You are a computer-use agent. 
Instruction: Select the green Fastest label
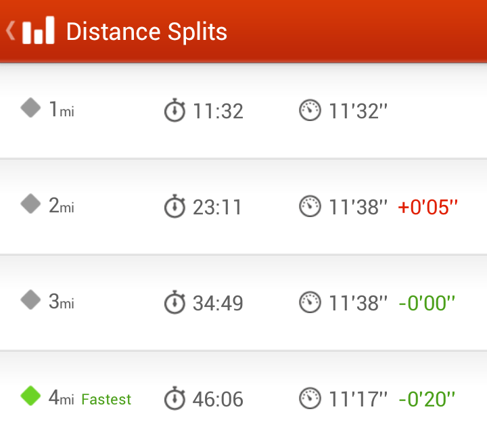pos(106,400)
